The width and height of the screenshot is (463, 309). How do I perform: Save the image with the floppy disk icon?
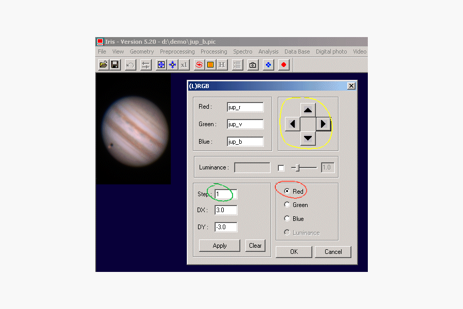115,65
